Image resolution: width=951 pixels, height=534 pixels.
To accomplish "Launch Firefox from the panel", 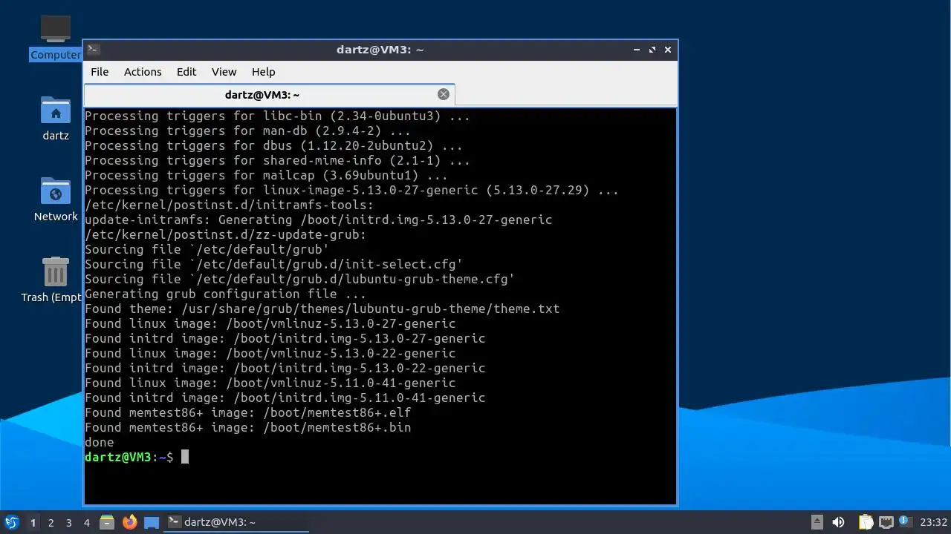I will [129, 522].
